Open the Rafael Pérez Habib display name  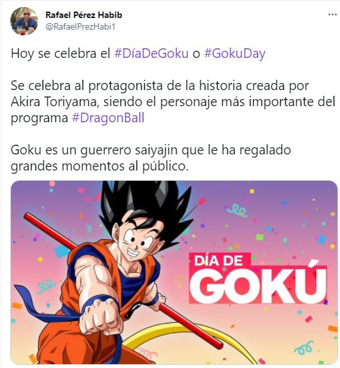(x=84, y=15)
